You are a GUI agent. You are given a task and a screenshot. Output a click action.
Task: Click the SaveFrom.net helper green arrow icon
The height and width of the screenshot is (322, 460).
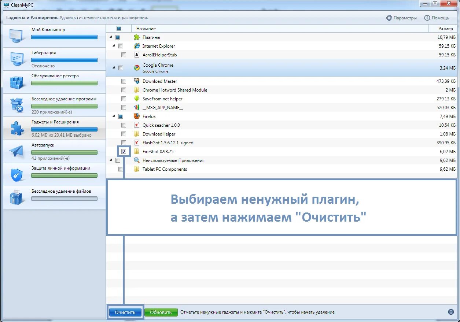click(137, 99)
